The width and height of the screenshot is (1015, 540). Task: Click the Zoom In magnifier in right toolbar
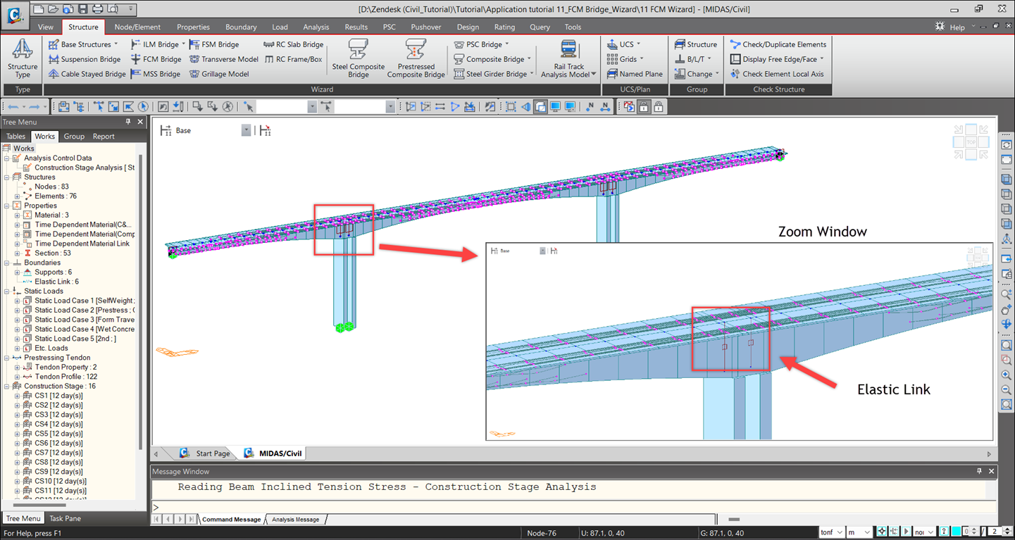coord(1007,375)
